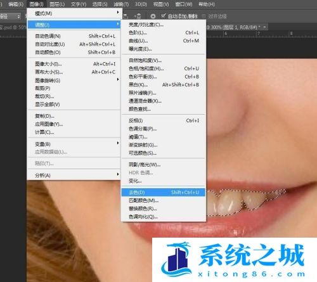Open the 图层(L) menu
317x282 pixels.
coord(57,4)
